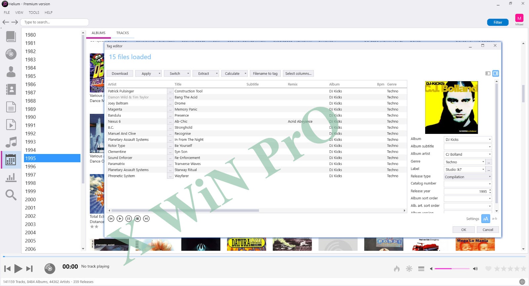
Task: Click the Download button
Action: coord(120,74)
